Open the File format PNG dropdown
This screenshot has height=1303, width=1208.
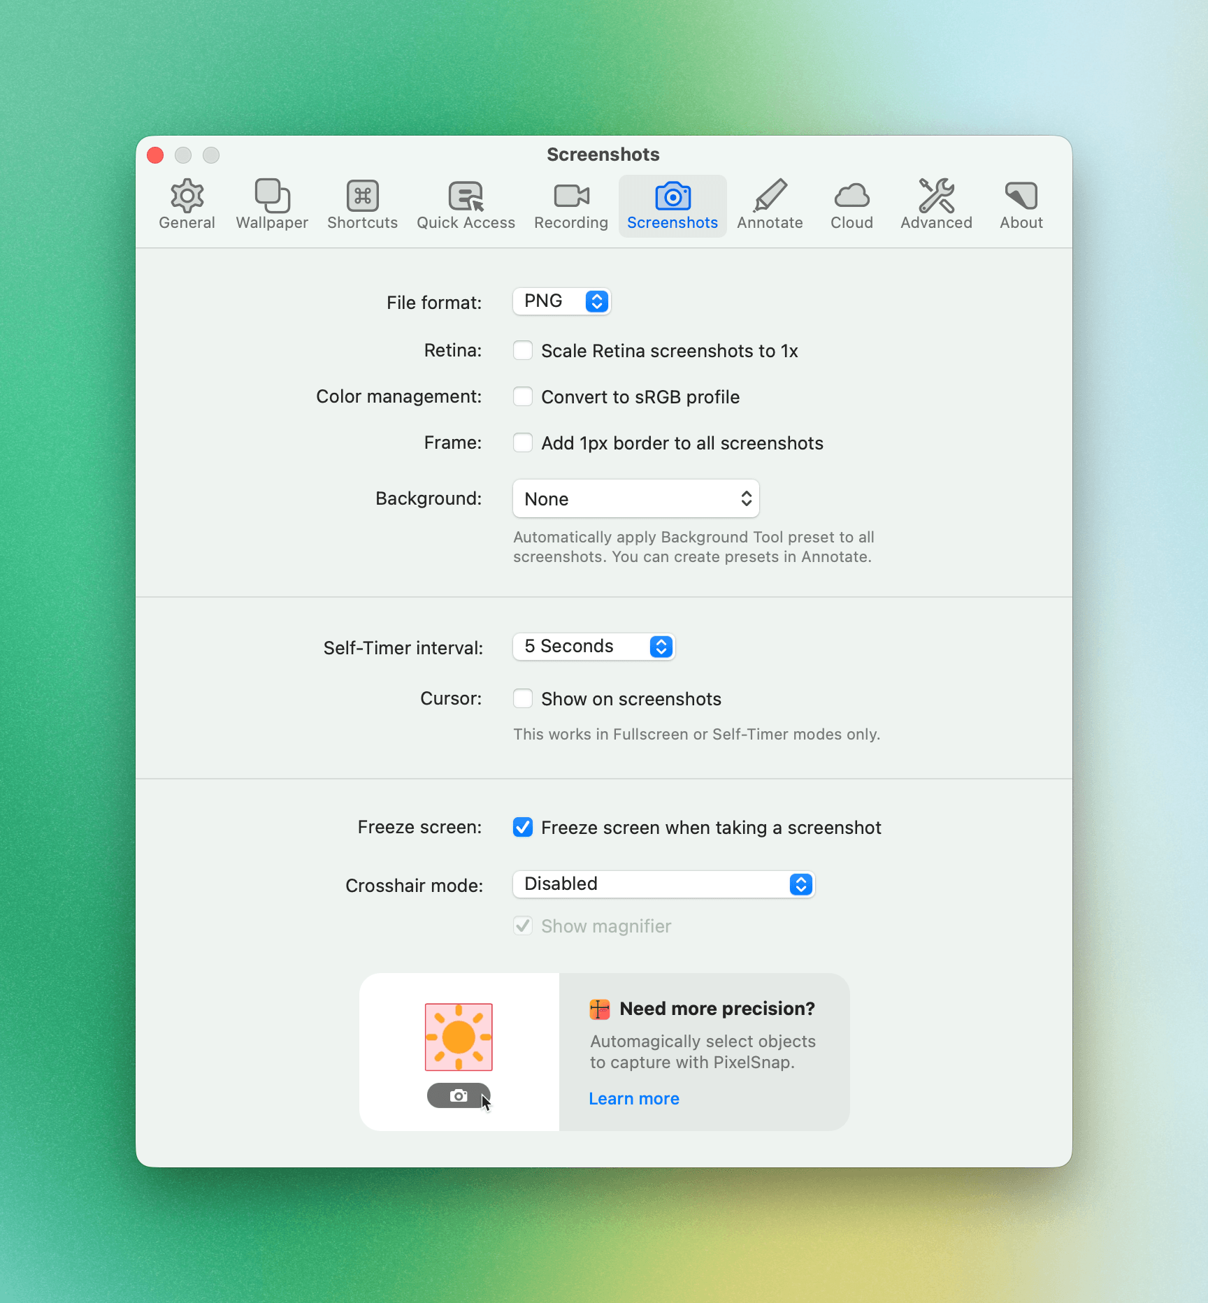(562, 301)
